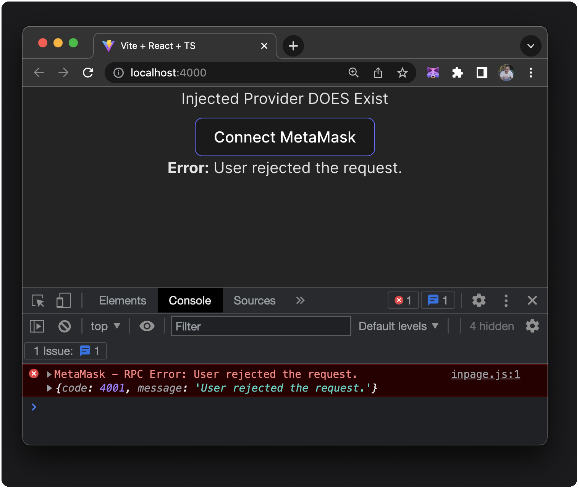Open DevTools customize three-dot menu
This screenshot has height=489, width=579.
tap(506, 301)
